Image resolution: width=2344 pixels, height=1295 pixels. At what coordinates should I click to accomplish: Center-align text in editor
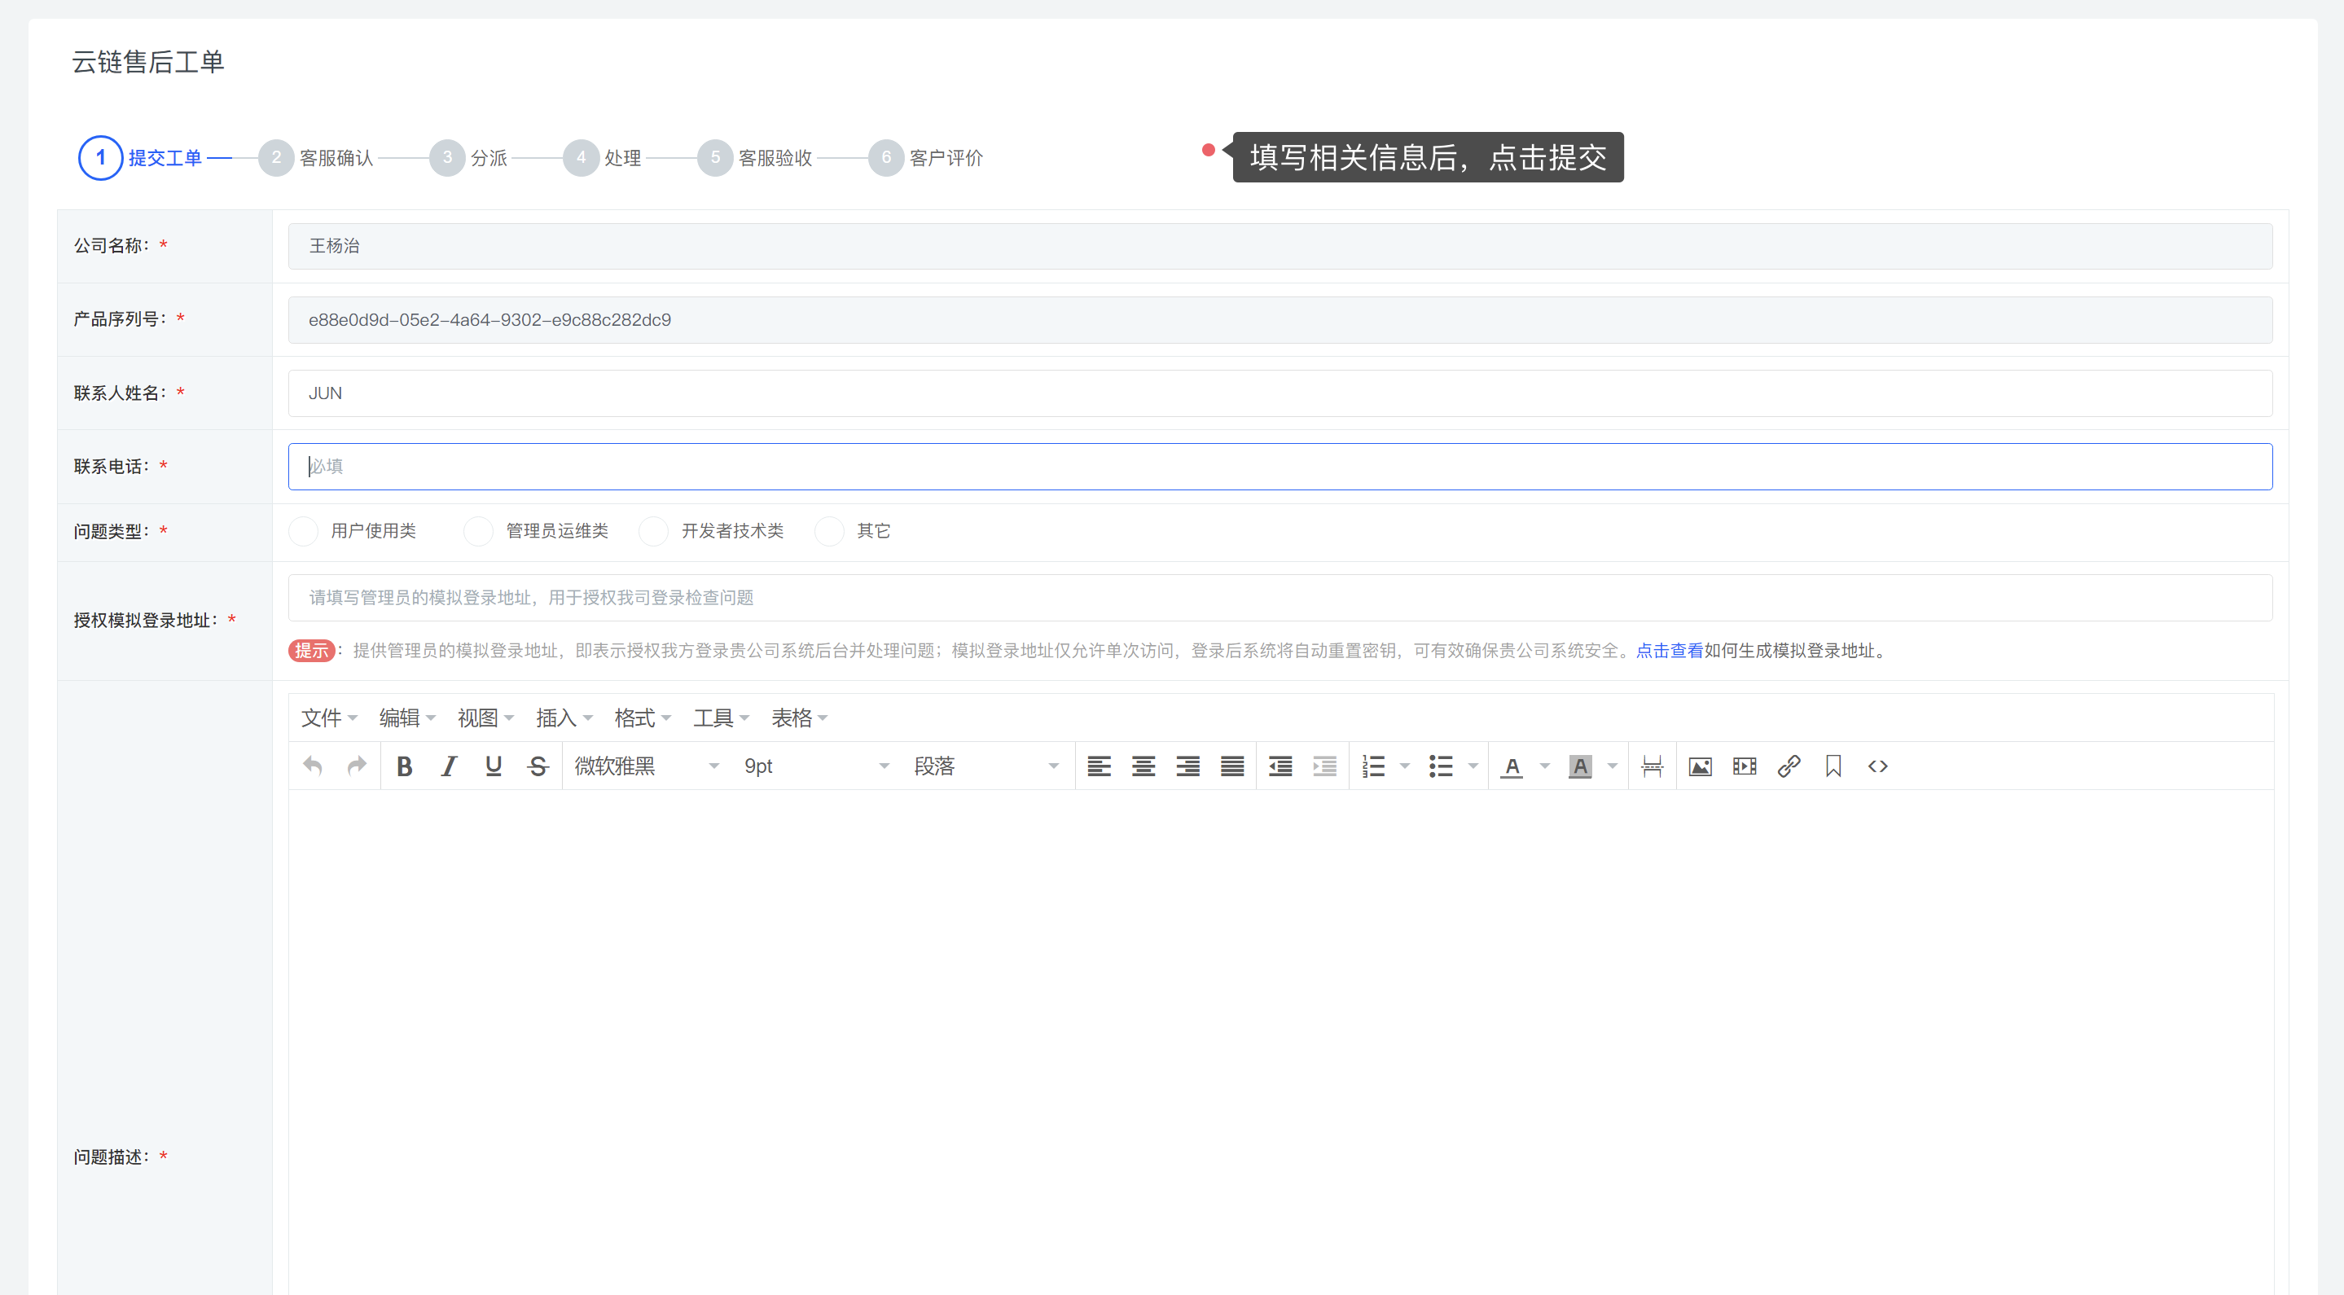[1143, 766]
